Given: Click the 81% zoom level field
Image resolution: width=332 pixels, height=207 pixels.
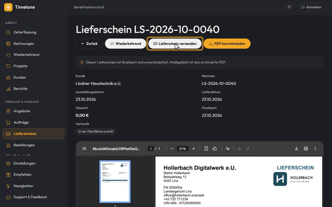Looking at the screenshot, I should (183, 149).
